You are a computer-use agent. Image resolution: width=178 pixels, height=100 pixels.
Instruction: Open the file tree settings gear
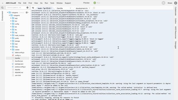27,12
